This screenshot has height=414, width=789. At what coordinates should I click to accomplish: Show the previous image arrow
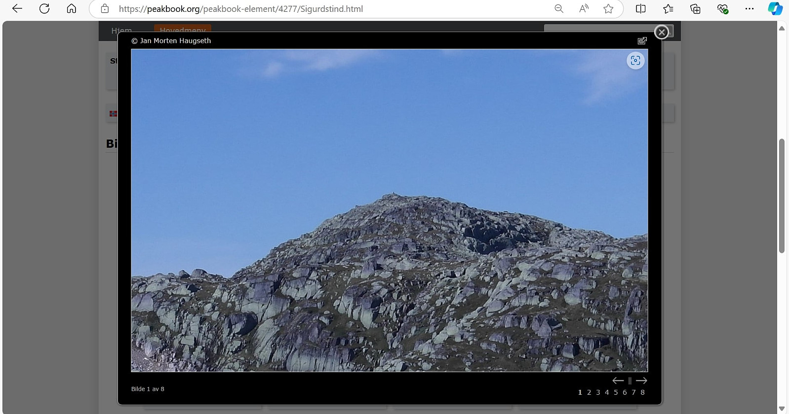(x=618, y=380)
